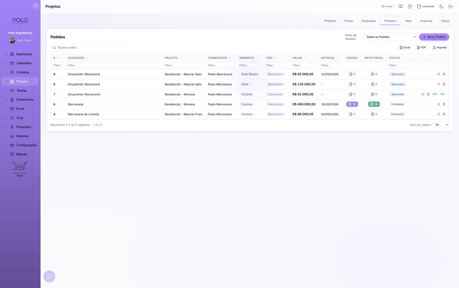Click the logout icon in top bar
This screenshot has height=288, width=459.
click(450, 7)
